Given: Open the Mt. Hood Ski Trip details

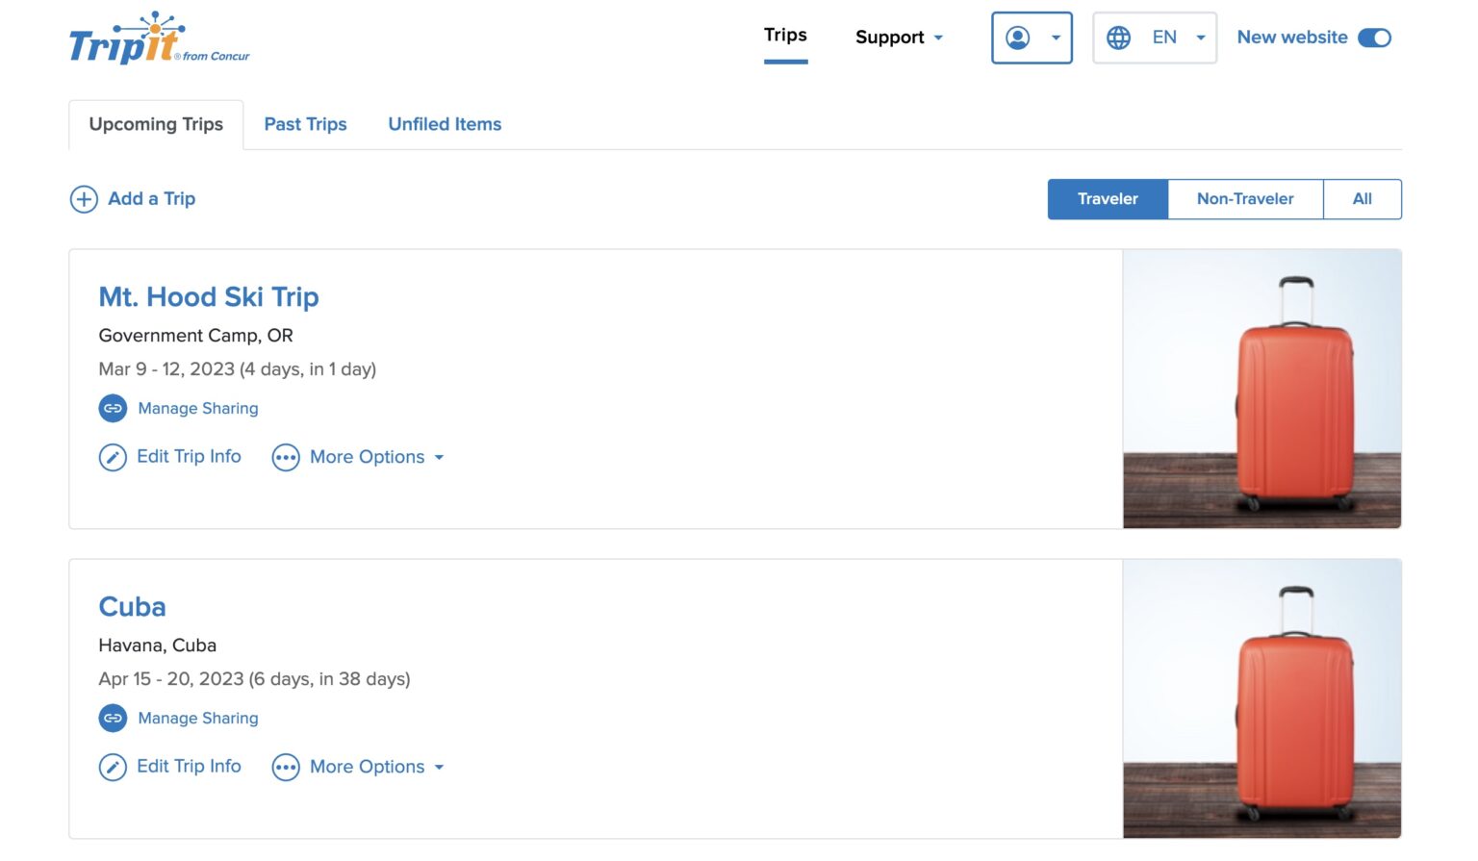Looking at the screenshot, I should point(208,296).
